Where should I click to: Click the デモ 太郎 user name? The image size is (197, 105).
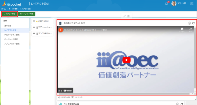click(x=182, y=3)
